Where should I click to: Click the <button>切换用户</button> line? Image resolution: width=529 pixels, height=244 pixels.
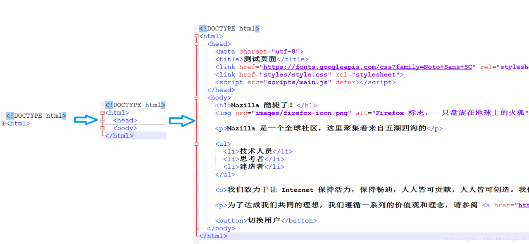point(266,220)
